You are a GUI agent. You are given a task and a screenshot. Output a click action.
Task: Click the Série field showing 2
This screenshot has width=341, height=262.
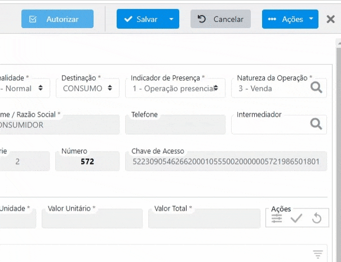pos(25,161)
